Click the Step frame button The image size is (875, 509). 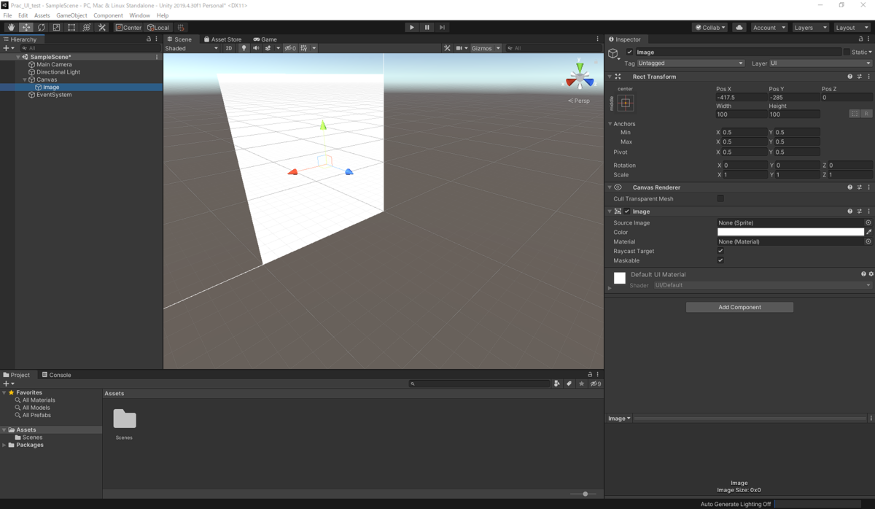click(442, 27)
